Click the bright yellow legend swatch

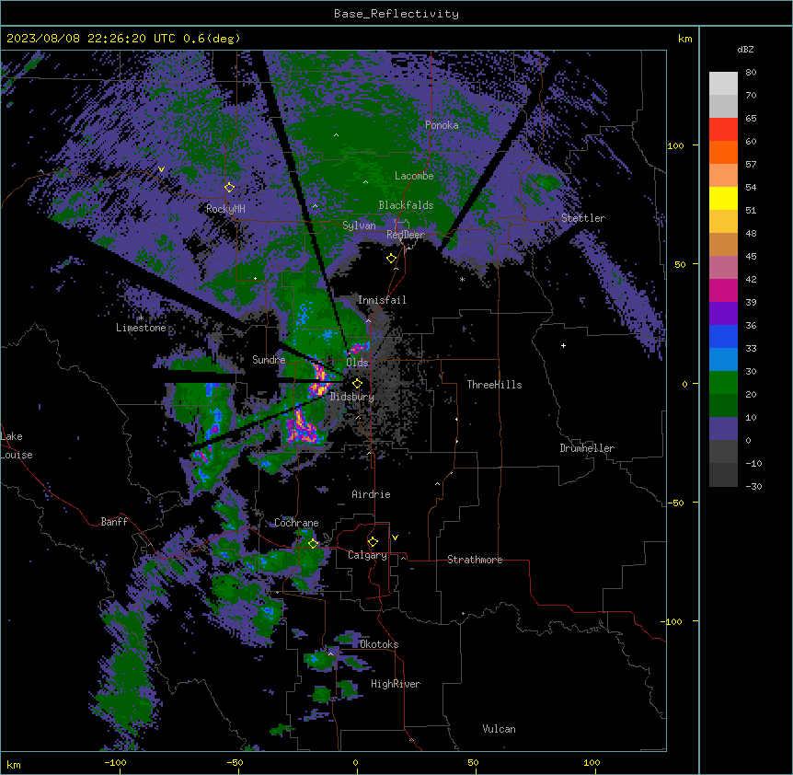[x=723, y=198]
